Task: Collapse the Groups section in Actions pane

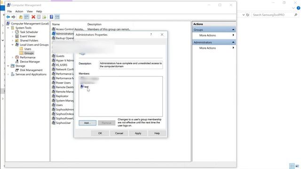Action: point(233,30)
